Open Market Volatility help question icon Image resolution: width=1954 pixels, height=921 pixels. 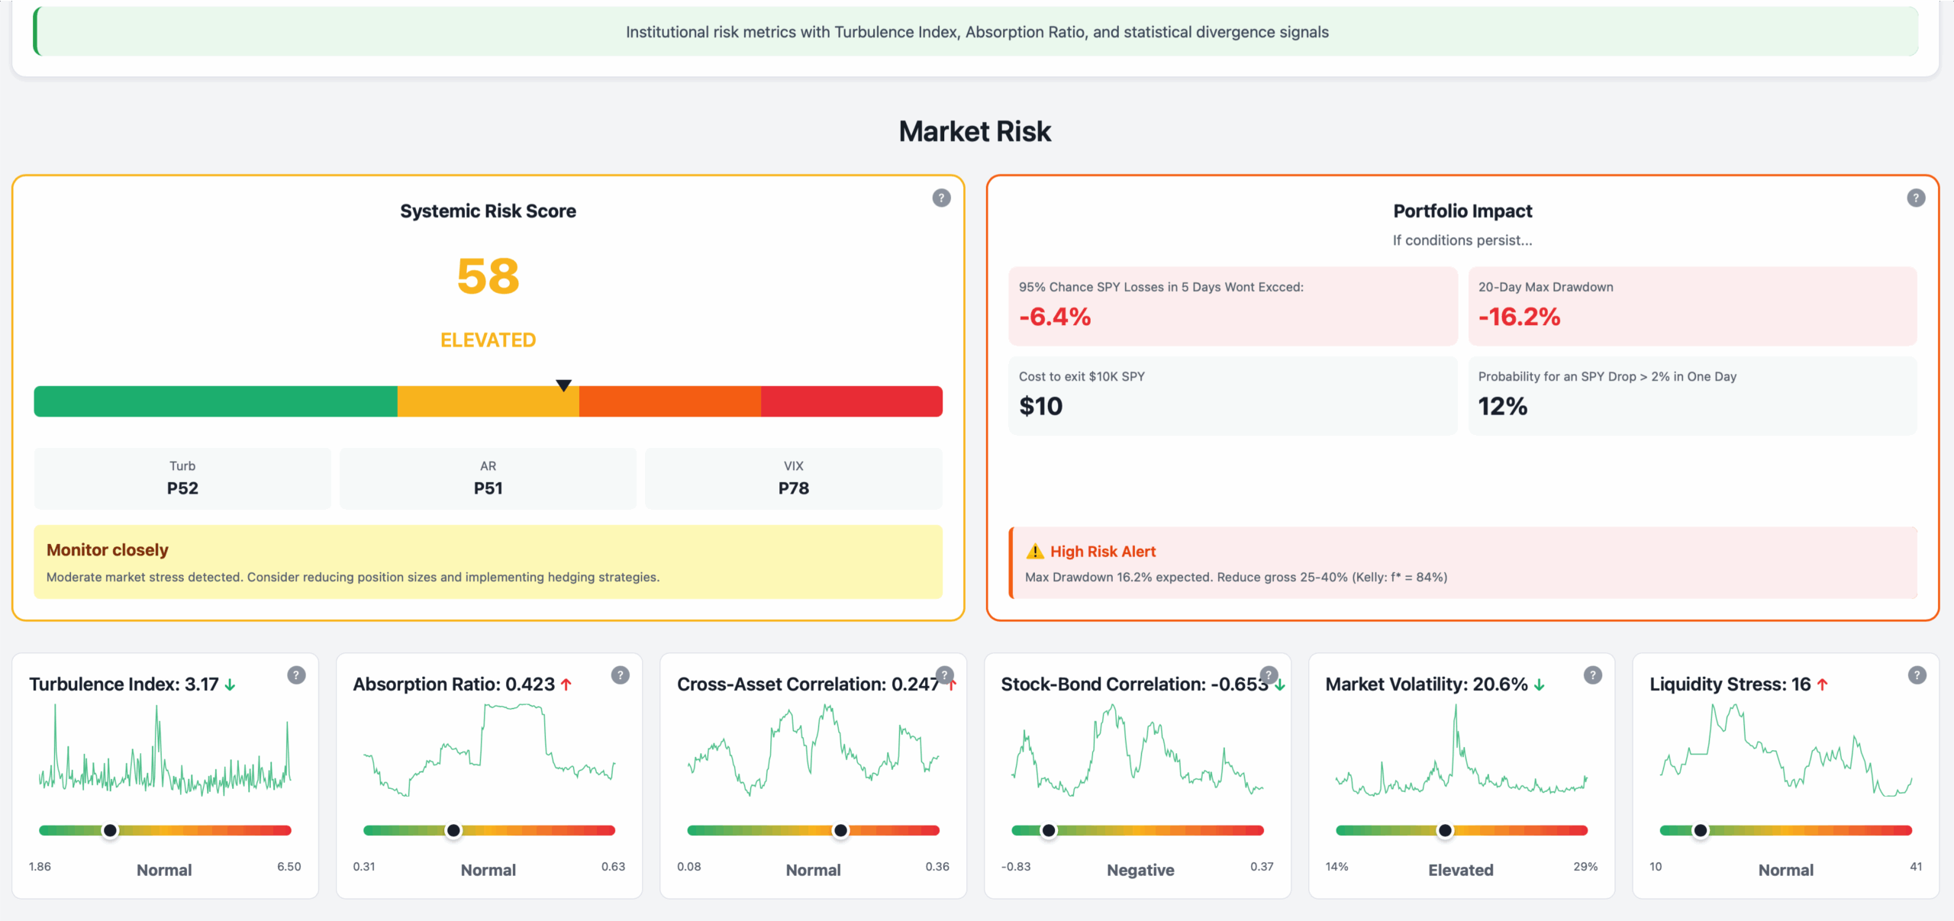pos(1592,675)
